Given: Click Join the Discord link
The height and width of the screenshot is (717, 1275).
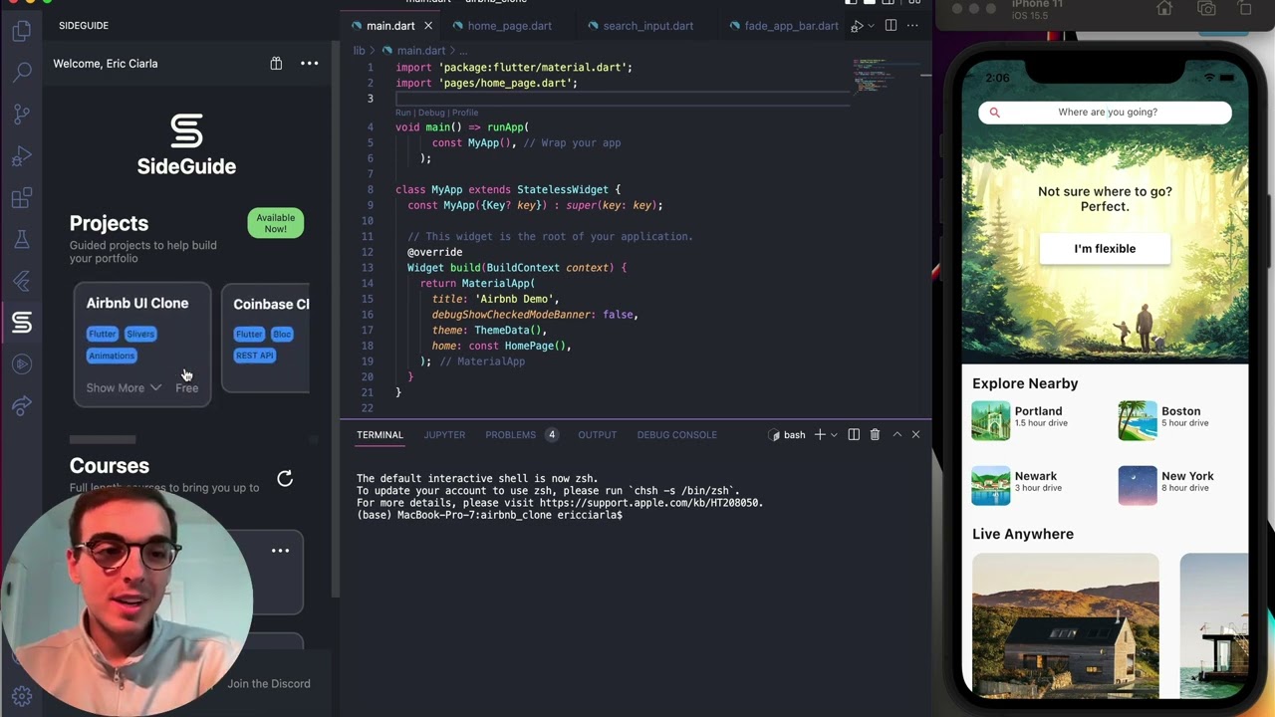Looking at the screenshot, I should tap(268, 684).
